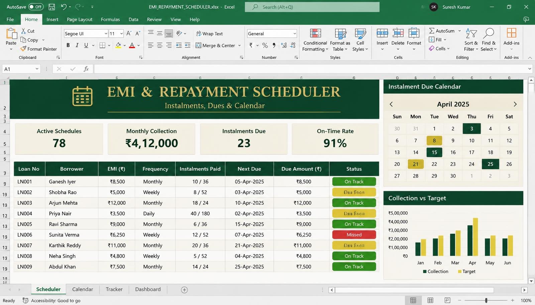Go to next month in calendar
535x305 pixels.
click(515, 104)
